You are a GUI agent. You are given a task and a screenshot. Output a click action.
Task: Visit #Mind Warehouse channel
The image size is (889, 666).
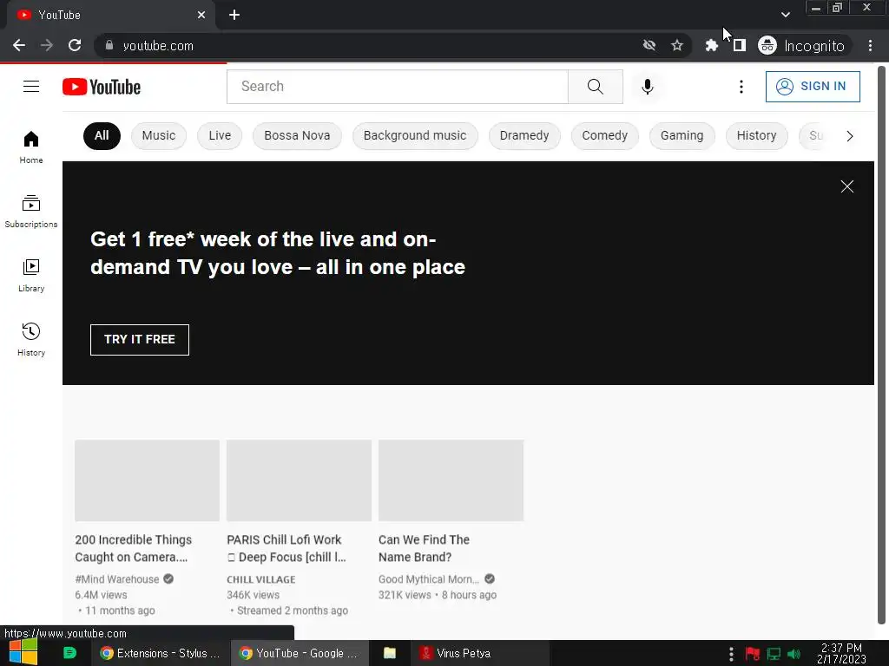tap(117, 579)
